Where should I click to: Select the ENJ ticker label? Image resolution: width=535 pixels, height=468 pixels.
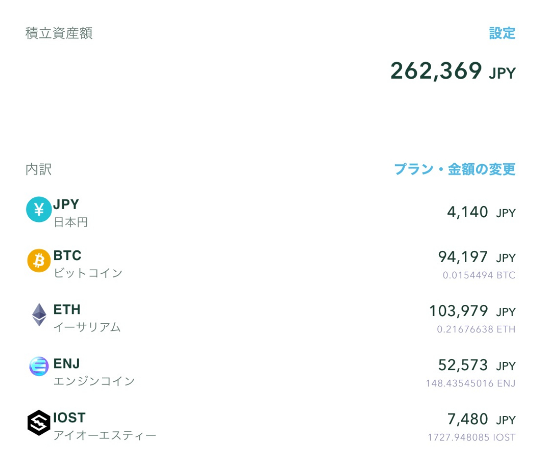click(x=66, y=364)
